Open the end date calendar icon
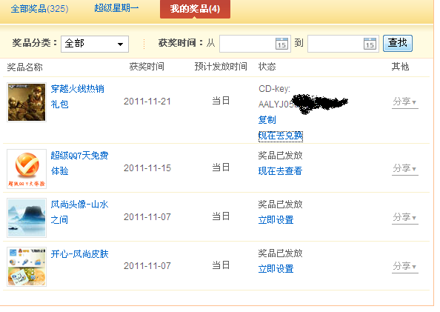 [370, 44]
